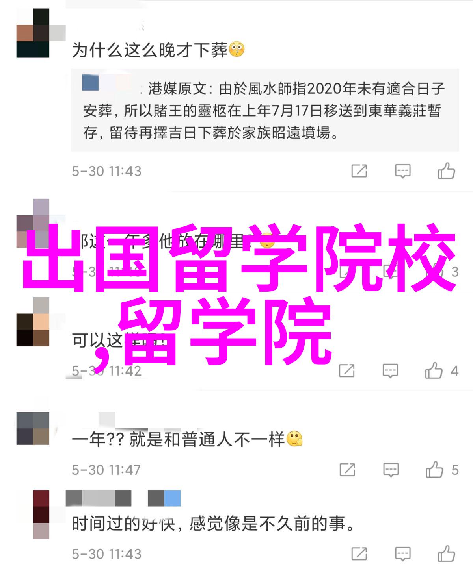Open the first commenter's avatar
The height and width of the screenshot is (572, 473).
(x=33, y=33)
